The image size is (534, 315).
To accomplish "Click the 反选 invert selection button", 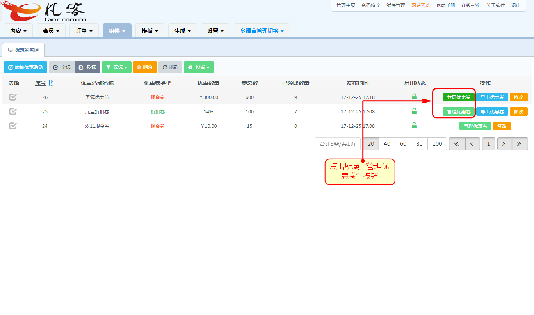I will (x=87, y=67).
